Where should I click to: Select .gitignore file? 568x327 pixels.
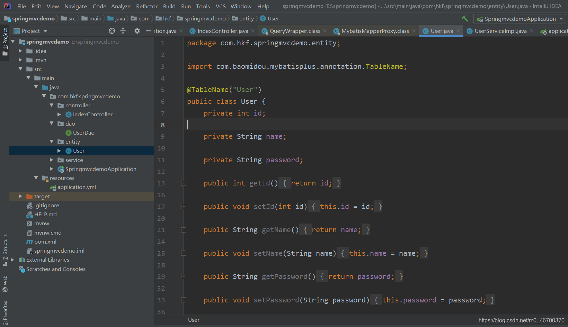(x=46, y=206)
